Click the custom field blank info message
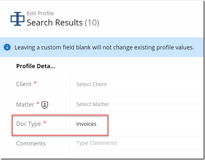 (x=104, y=47)
